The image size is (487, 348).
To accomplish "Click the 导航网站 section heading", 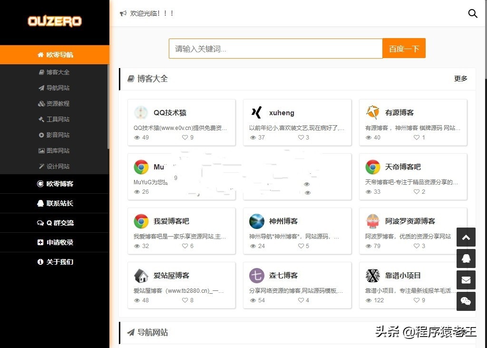I will coord(152,332).
